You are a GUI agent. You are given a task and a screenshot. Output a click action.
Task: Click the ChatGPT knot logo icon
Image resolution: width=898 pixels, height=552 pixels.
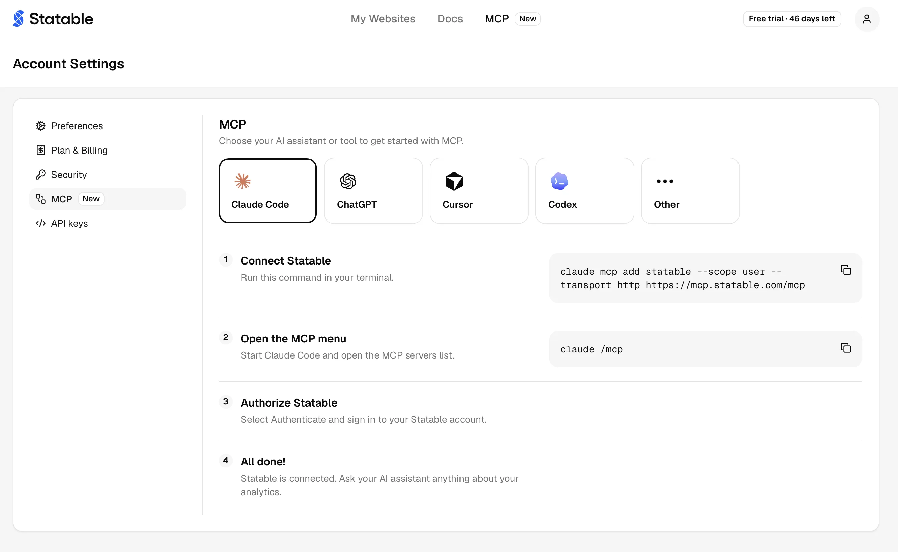(348, 181)
